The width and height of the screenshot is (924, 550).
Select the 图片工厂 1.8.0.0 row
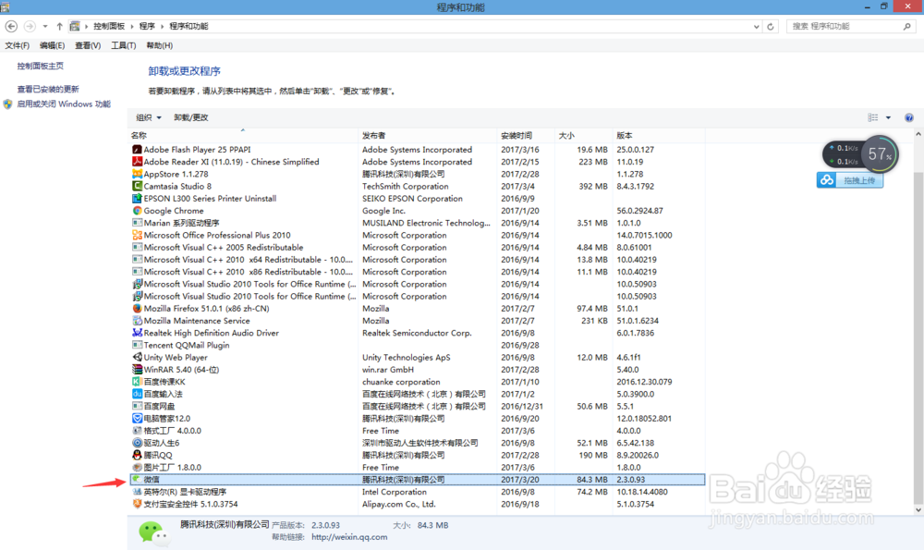coord(418,468)
